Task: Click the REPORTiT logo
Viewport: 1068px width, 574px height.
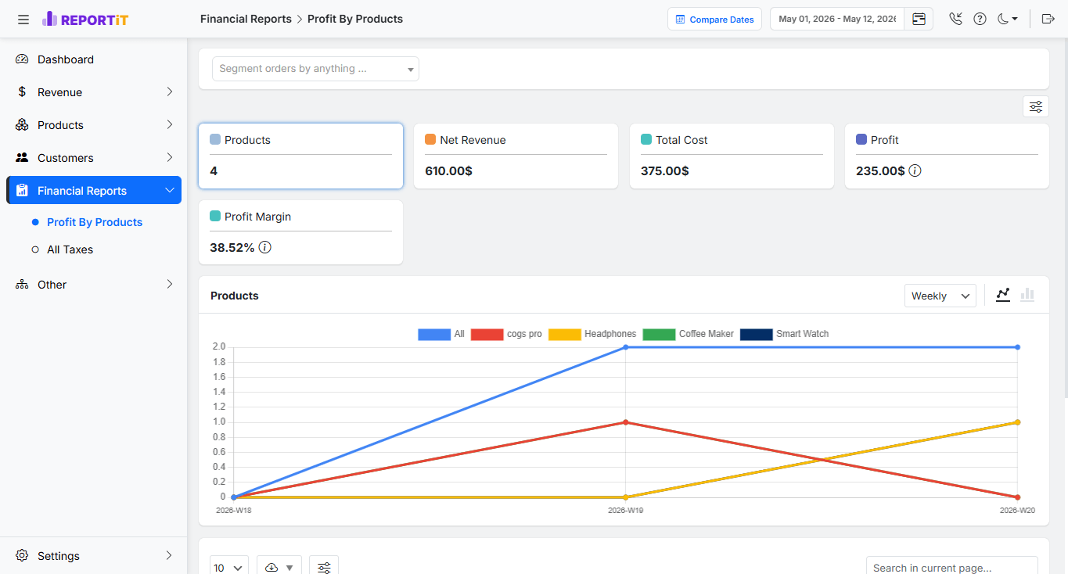Action: click(x=85, y=20)
